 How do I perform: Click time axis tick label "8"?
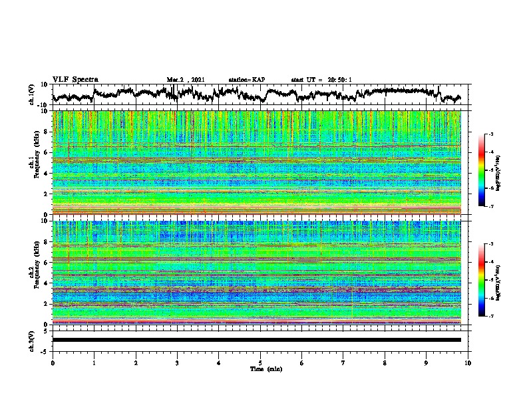click(385, 363)
